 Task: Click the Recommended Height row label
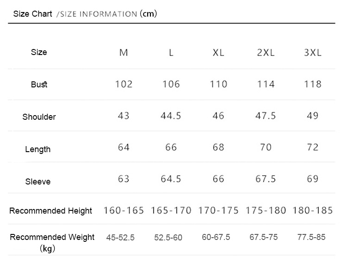coord(51,211)
